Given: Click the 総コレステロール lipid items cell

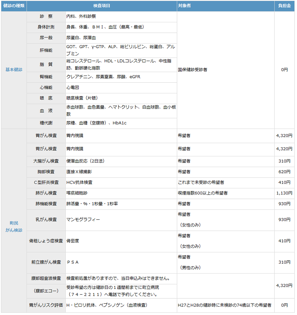Looking at the screenshot, I should (121, 65).
